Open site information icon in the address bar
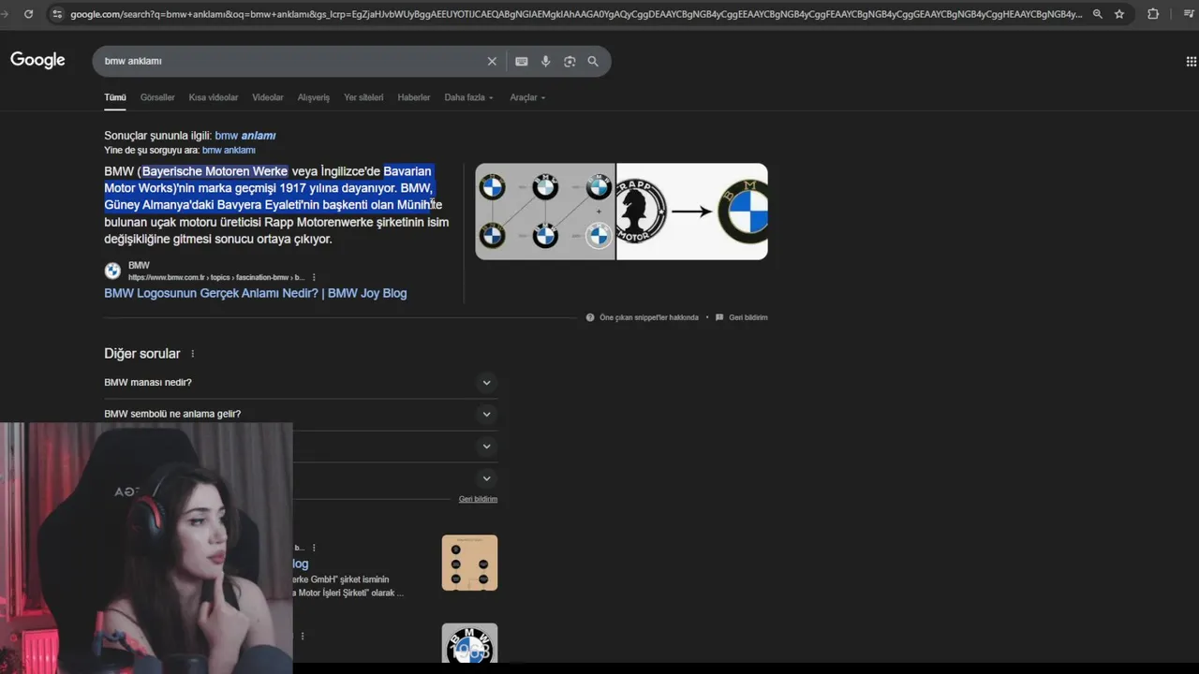This screenshot has height=674, width=1199. click(58, 14)
